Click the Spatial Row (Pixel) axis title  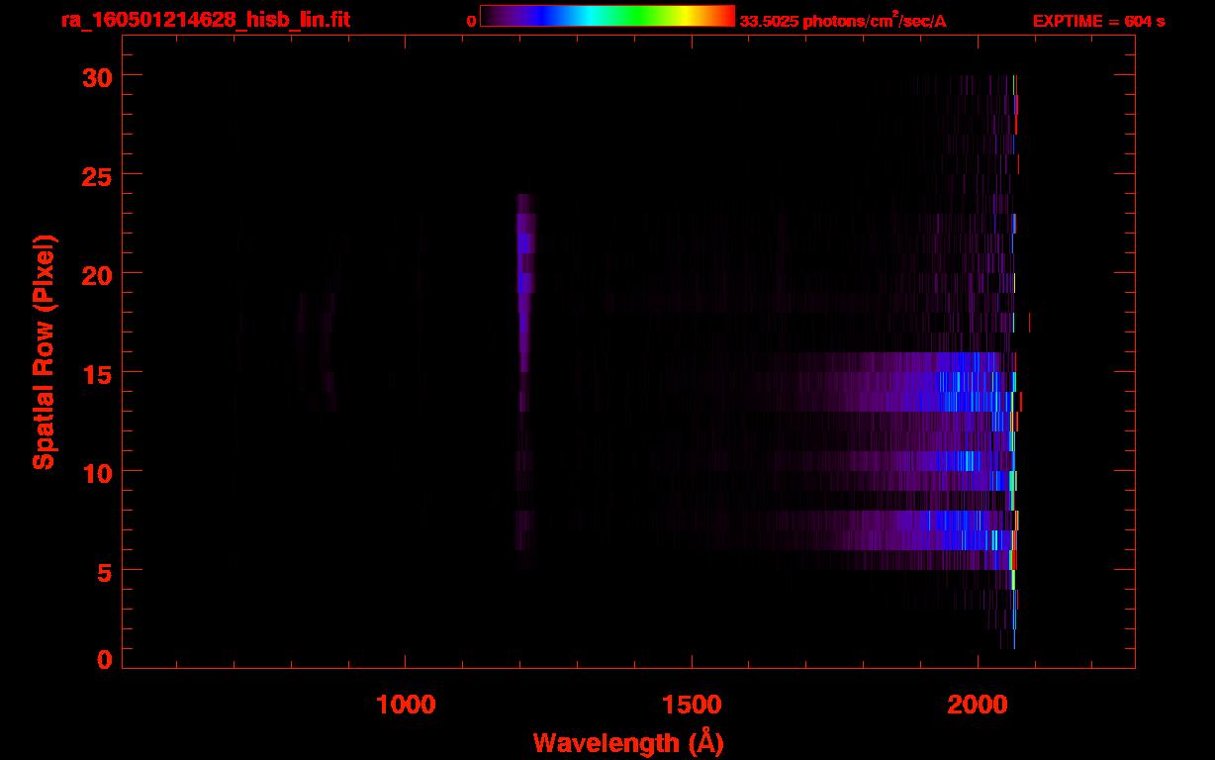[44, 351]
